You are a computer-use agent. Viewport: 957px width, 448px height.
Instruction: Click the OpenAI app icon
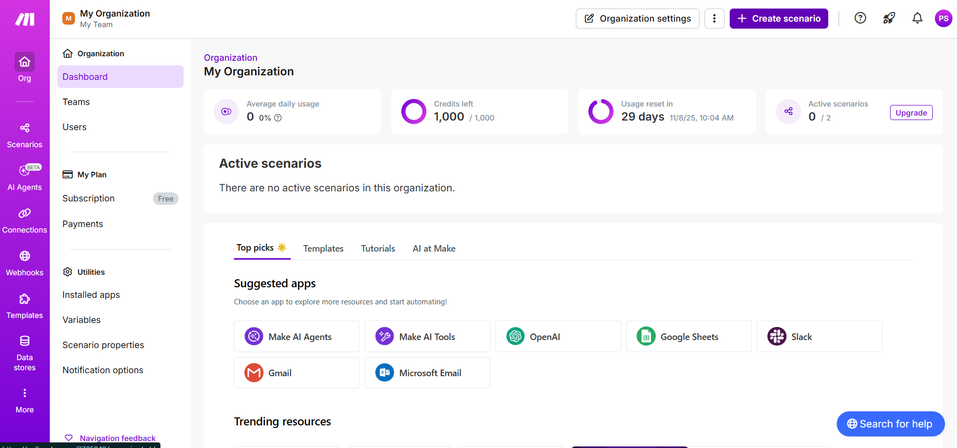pyautogui.click(x=515, y=336)
